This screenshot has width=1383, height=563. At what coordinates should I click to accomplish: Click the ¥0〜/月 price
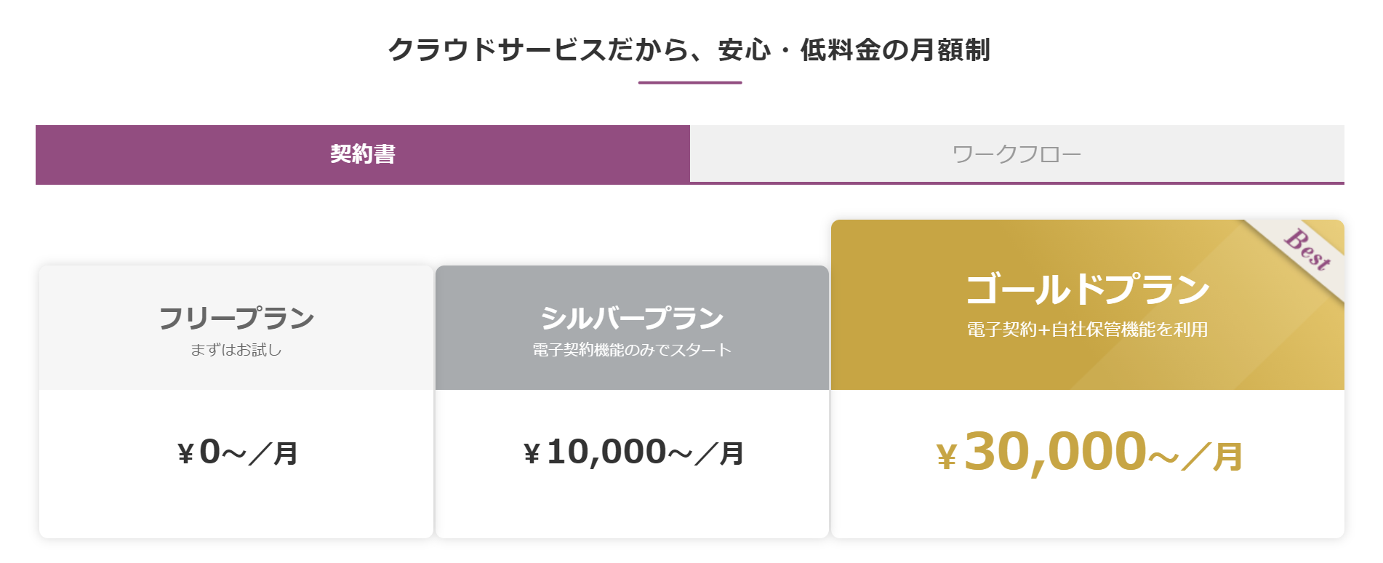tap(237, 452)
